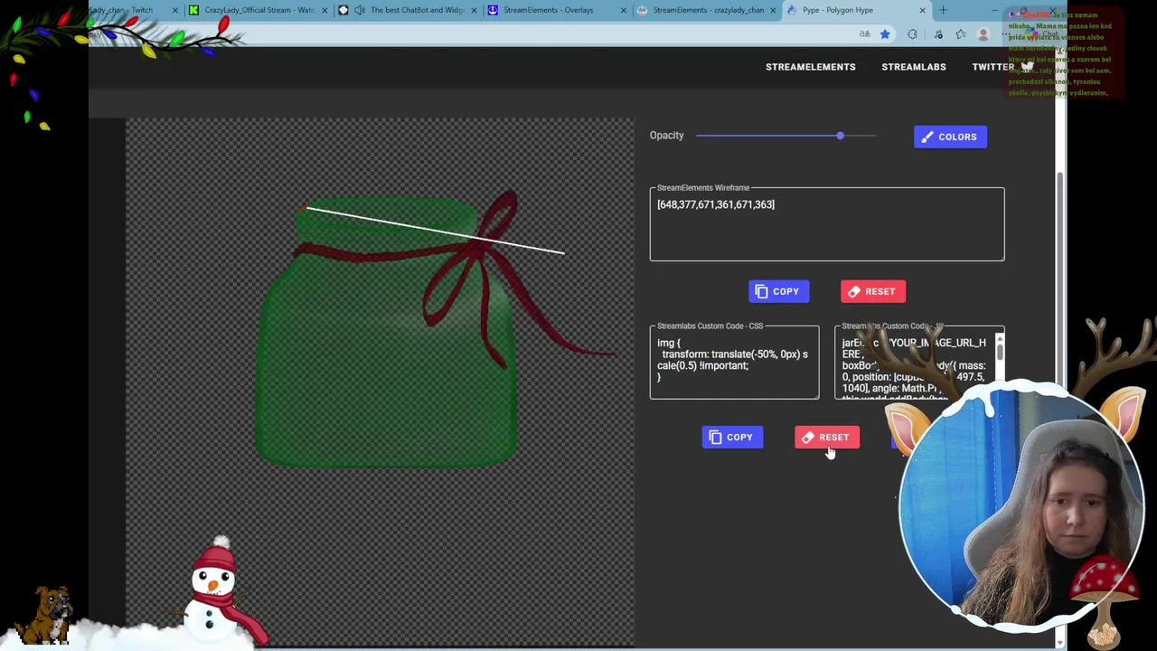Open the favorites list icon
The width and height of the screenshot is (1157, 651).
[960, 34]
